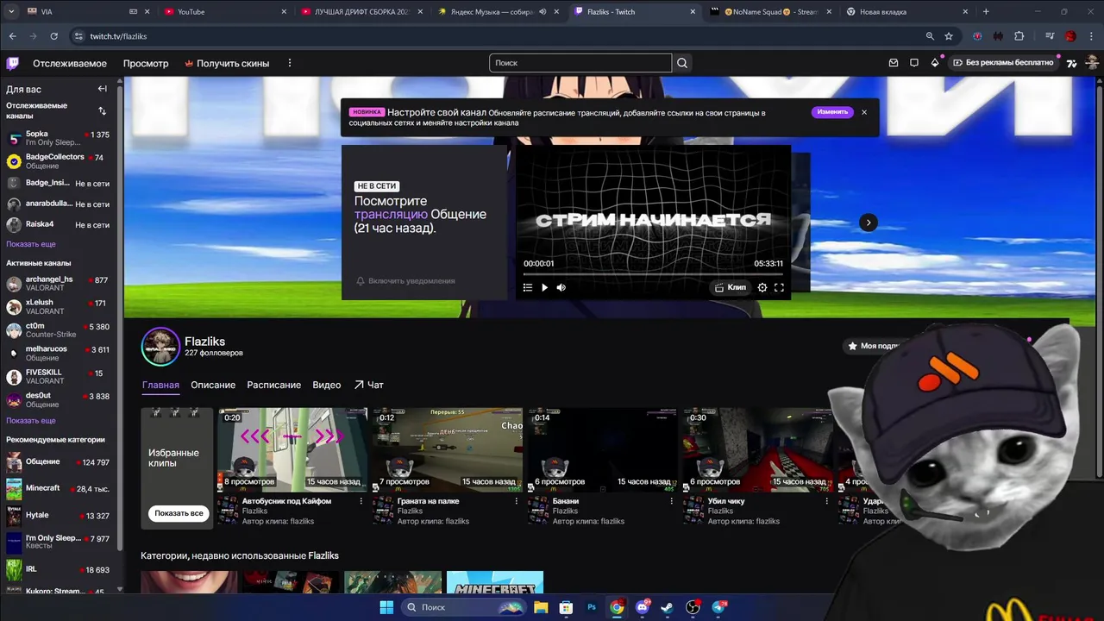Click the search magnifier button
The height and width of the screenshot is (621, 1104).
[682, 63]
